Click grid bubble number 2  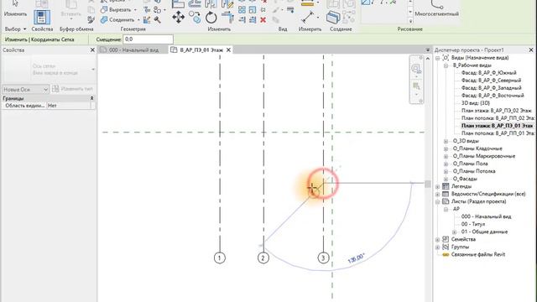click(263, 258)
